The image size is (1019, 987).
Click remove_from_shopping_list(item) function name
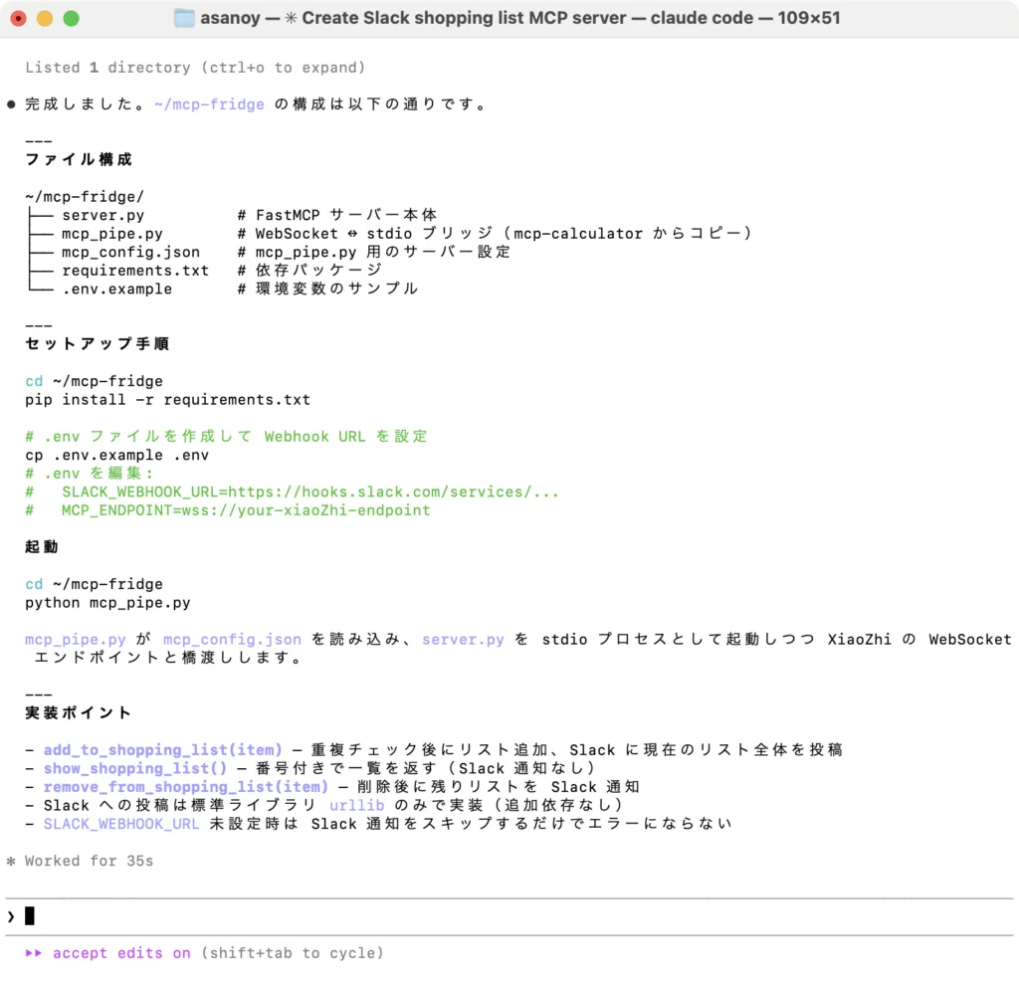186,787
